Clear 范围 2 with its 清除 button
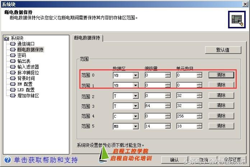250x167 pixels. tap(221, 95)
